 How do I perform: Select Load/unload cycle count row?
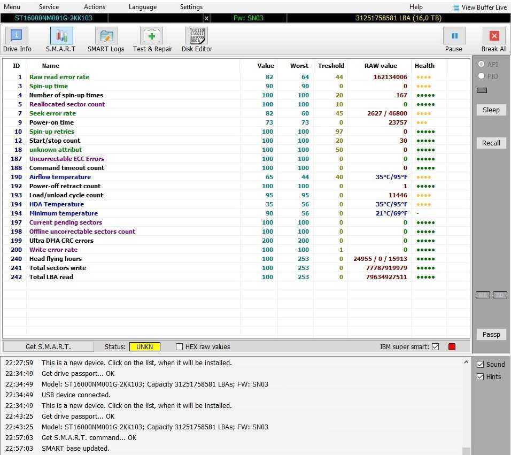point(236,195)
